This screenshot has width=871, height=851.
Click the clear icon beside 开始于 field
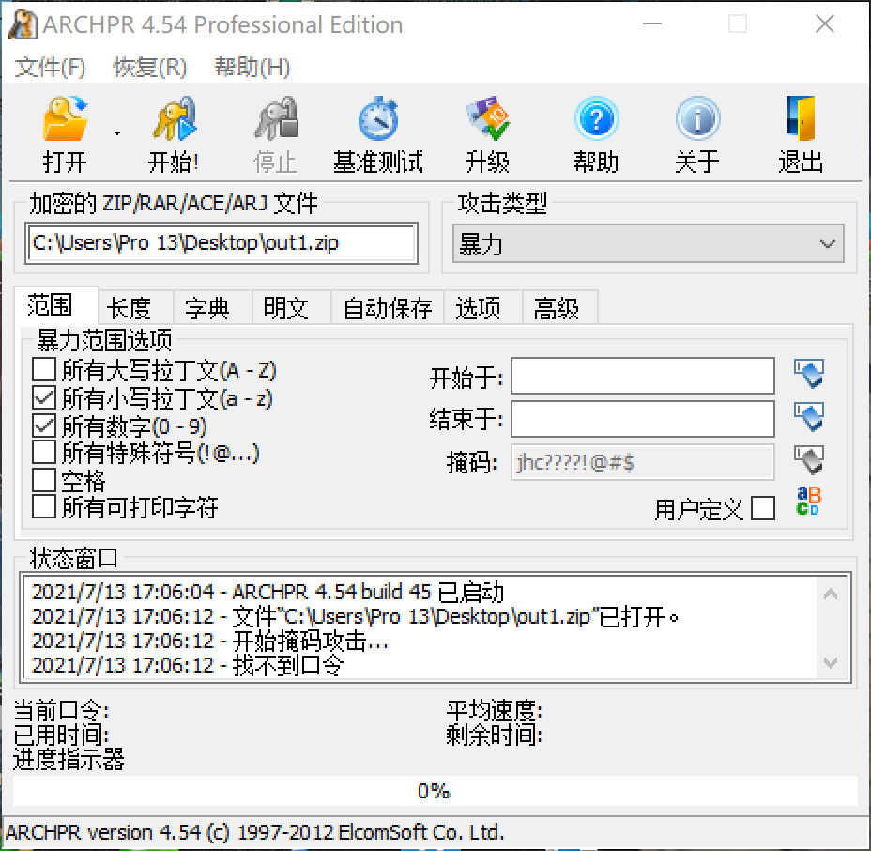809,374
